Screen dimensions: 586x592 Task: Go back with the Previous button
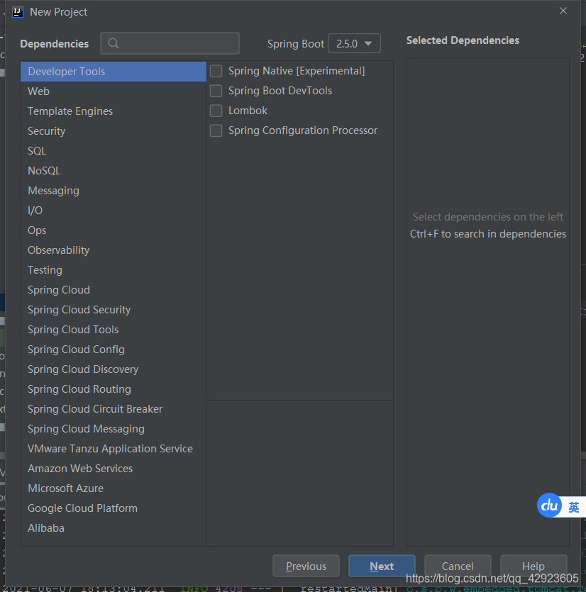[306, 566]
